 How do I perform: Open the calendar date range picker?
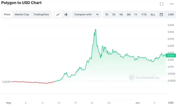click(x=161, y=15)
